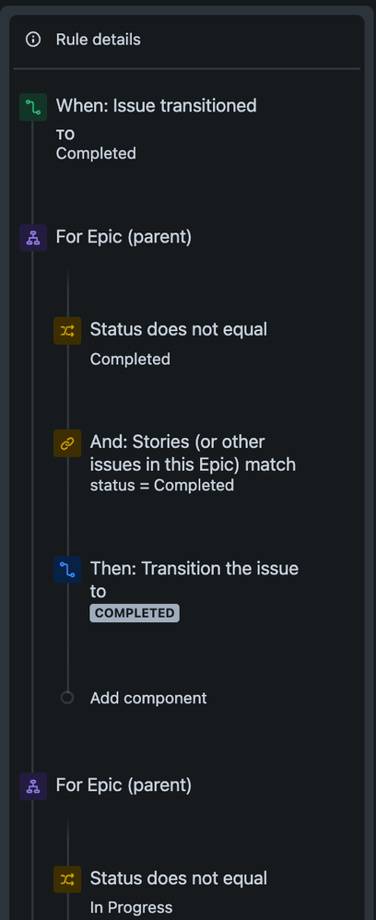Viewport: 376px width, 920px height.
Task: Click the blue Transition the issue action icon
Action: 67,571
